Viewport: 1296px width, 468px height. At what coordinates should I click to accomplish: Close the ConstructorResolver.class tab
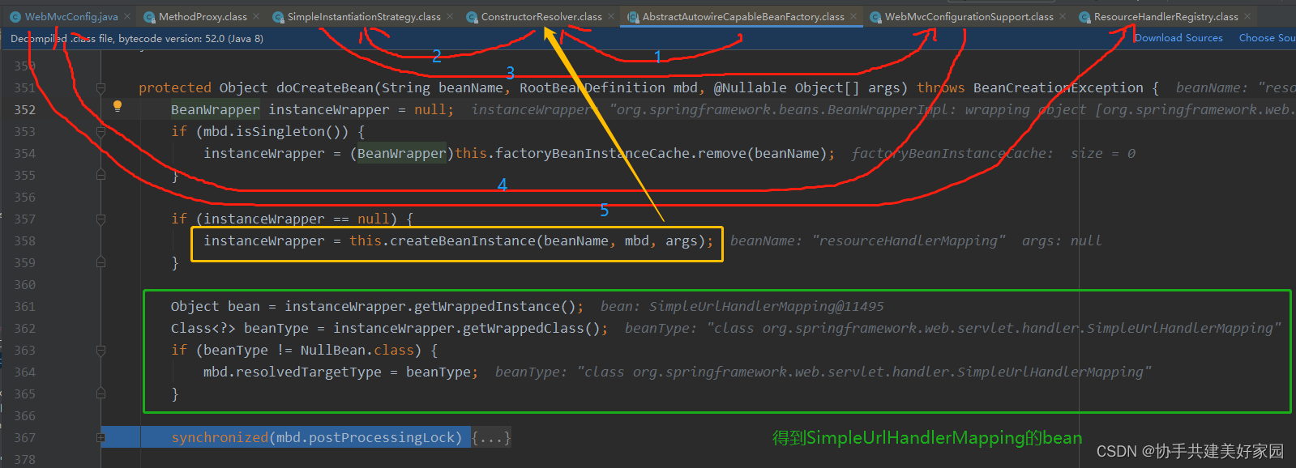(611, 16)
